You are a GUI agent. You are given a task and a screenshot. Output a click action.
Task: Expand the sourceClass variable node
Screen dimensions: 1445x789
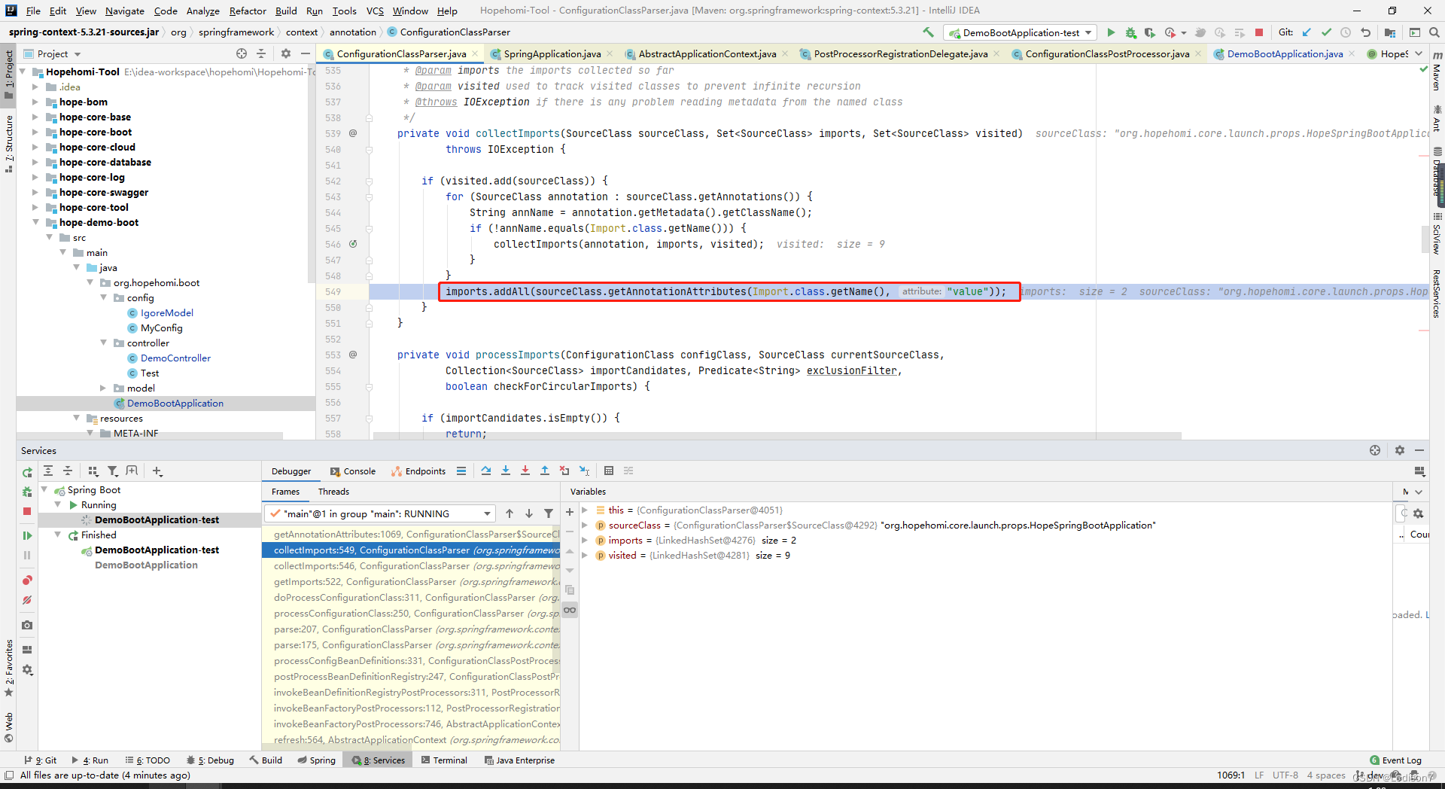pos(585,525)
